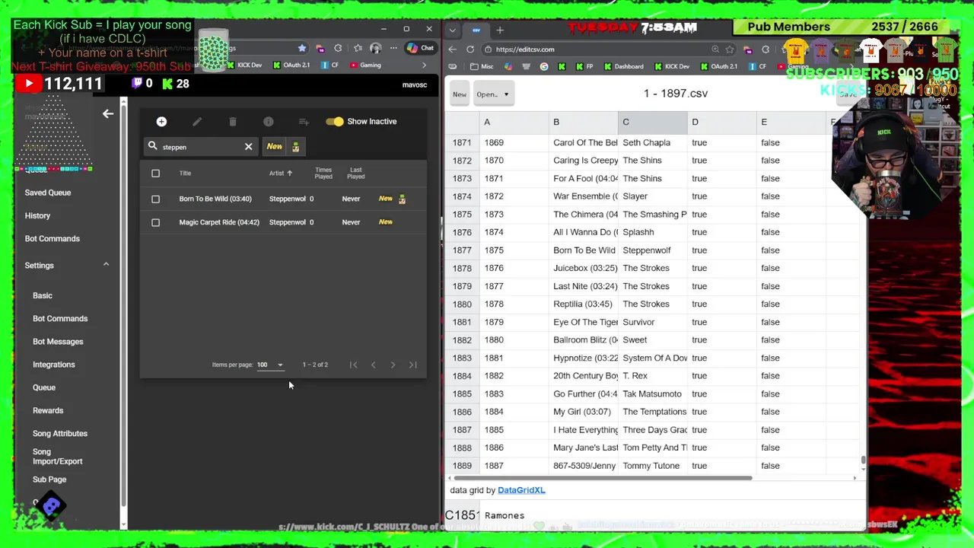Click the add song plus icon
974x548 pixels.
(161, 122)
